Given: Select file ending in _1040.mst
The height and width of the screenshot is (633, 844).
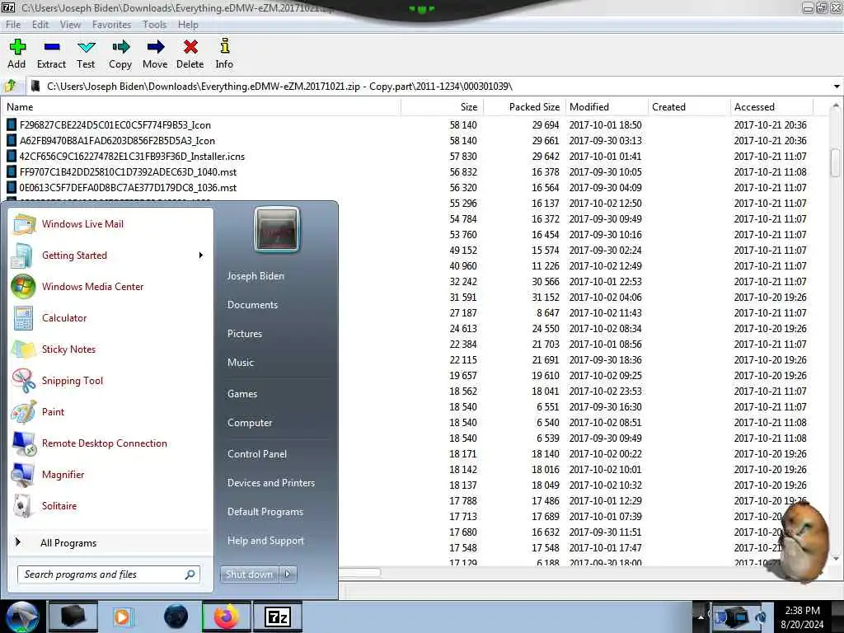Looking at the screenshot, I should 128,171.
